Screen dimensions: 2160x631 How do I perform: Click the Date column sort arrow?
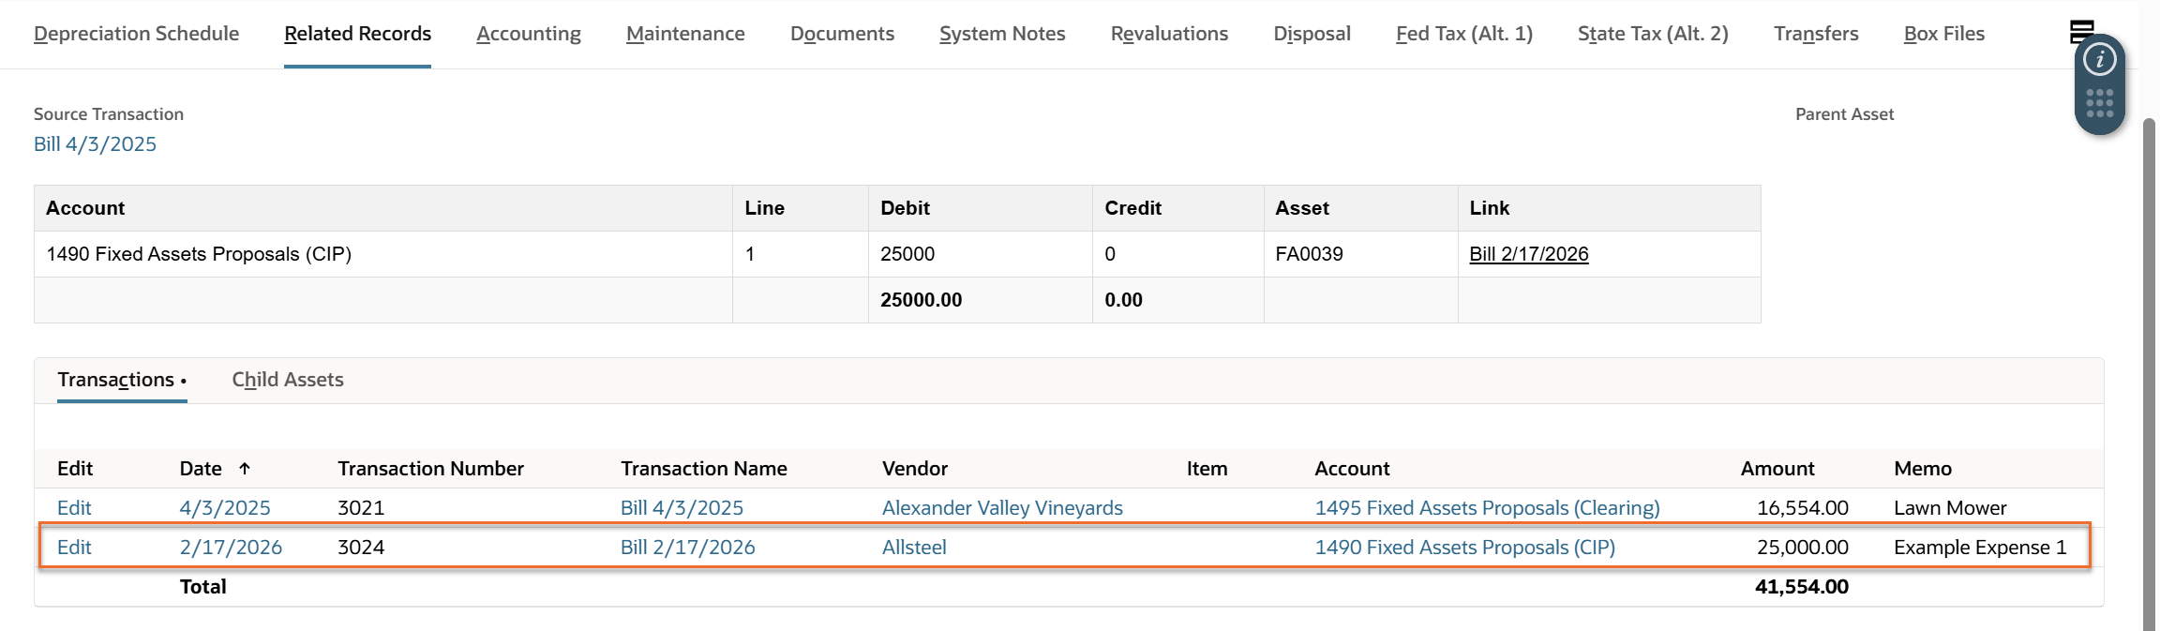click(x=245, y=469)
